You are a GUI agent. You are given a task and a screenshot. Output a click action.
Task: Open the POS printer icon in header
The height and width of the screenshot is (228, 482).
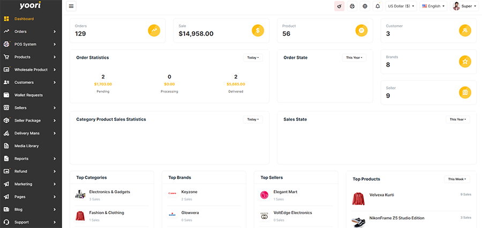click(352, 6)
